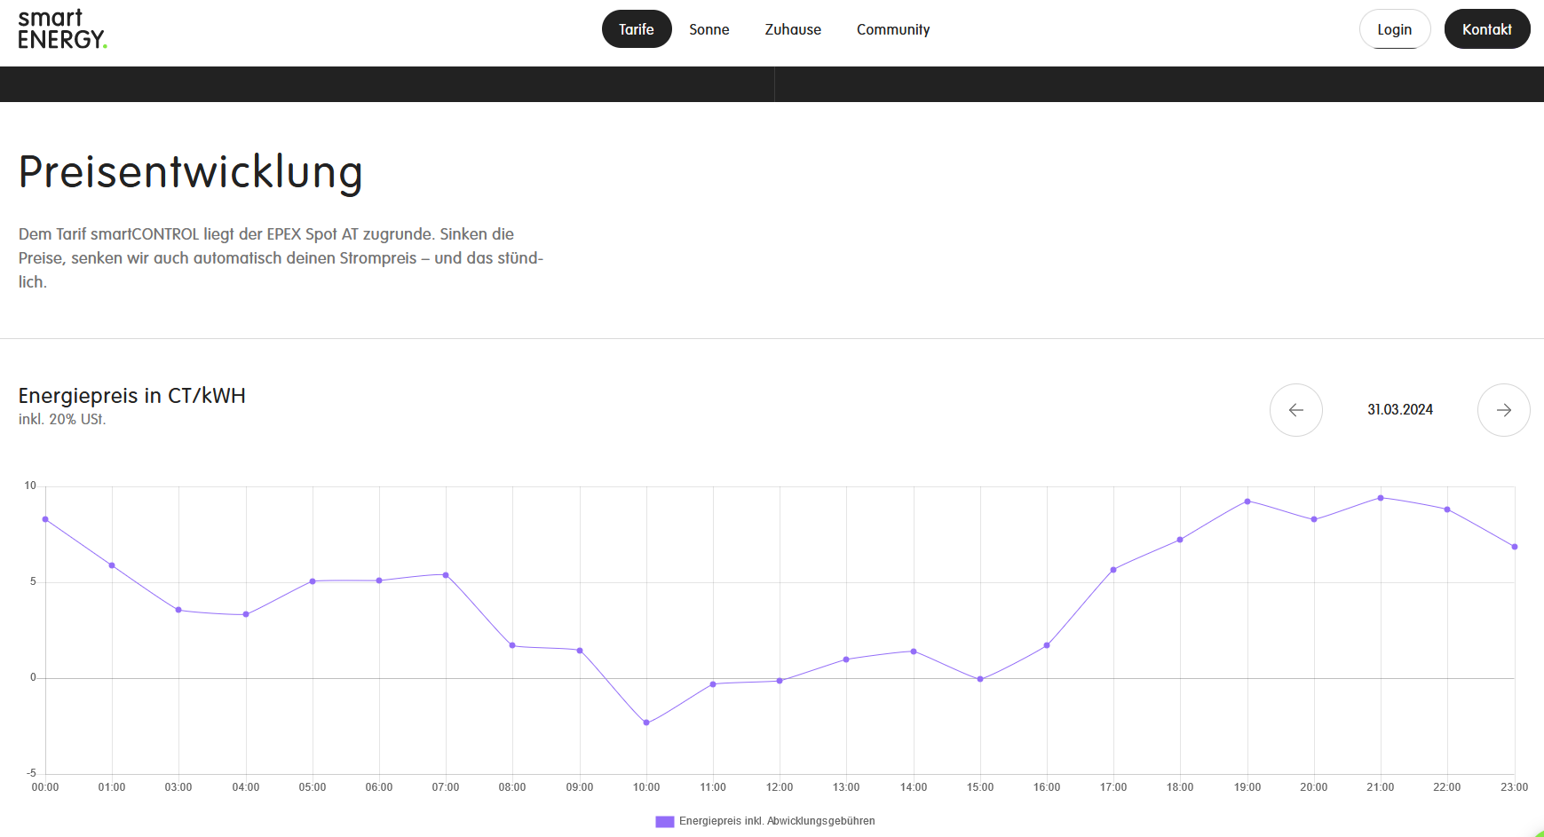Image resolution: width=1544 pixels, height=837 pixels.
Task: Toggle the purple Energiepreis legend swatch
Action: click(x=664, y=821)
